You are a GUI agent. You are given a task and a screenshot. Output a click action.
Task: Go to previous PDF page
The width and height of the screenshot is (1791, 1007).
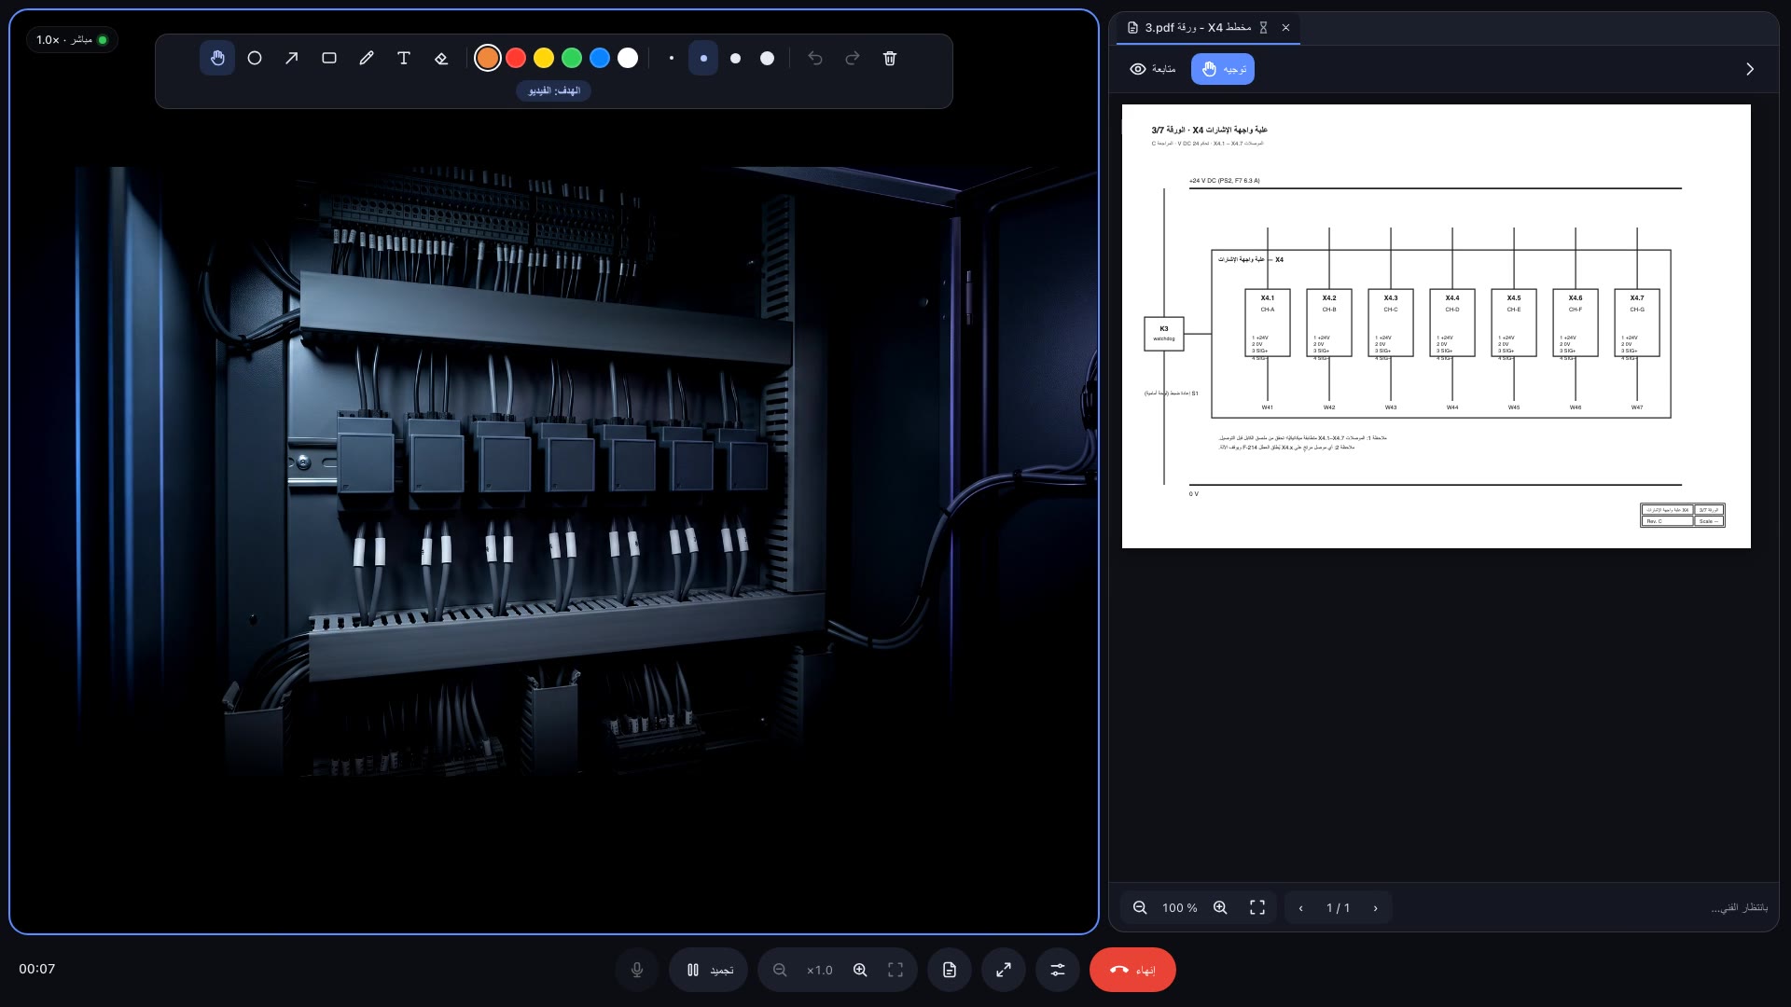click(1300, 907)
